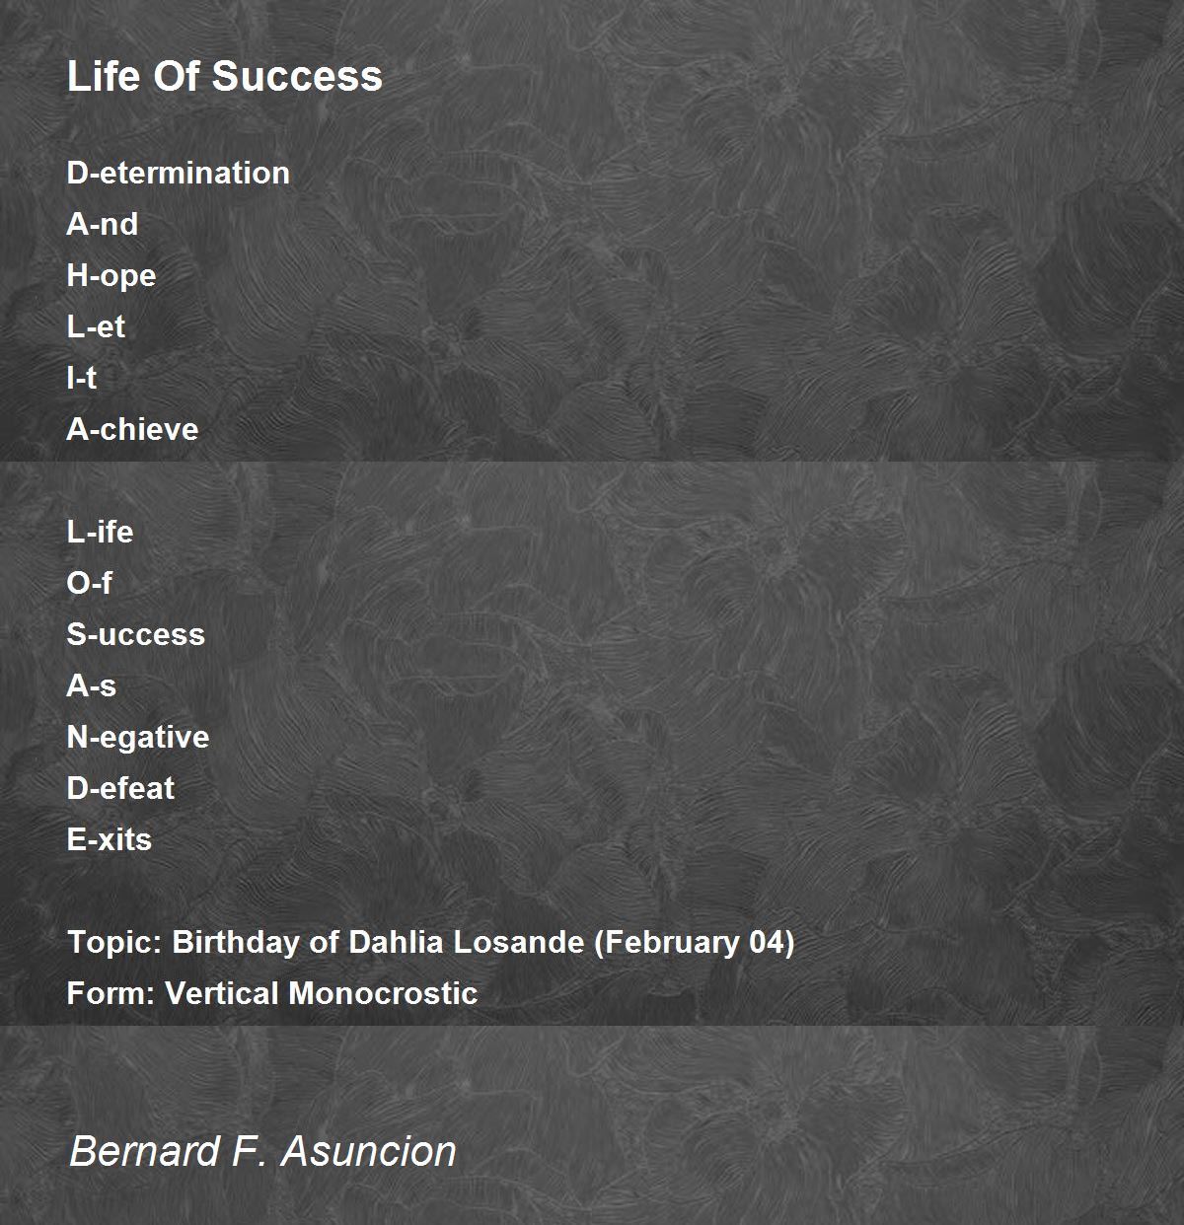Click the (February 04) date text
The image size is (1184, 1225).
pyautogui.click(x=694, y=942)
